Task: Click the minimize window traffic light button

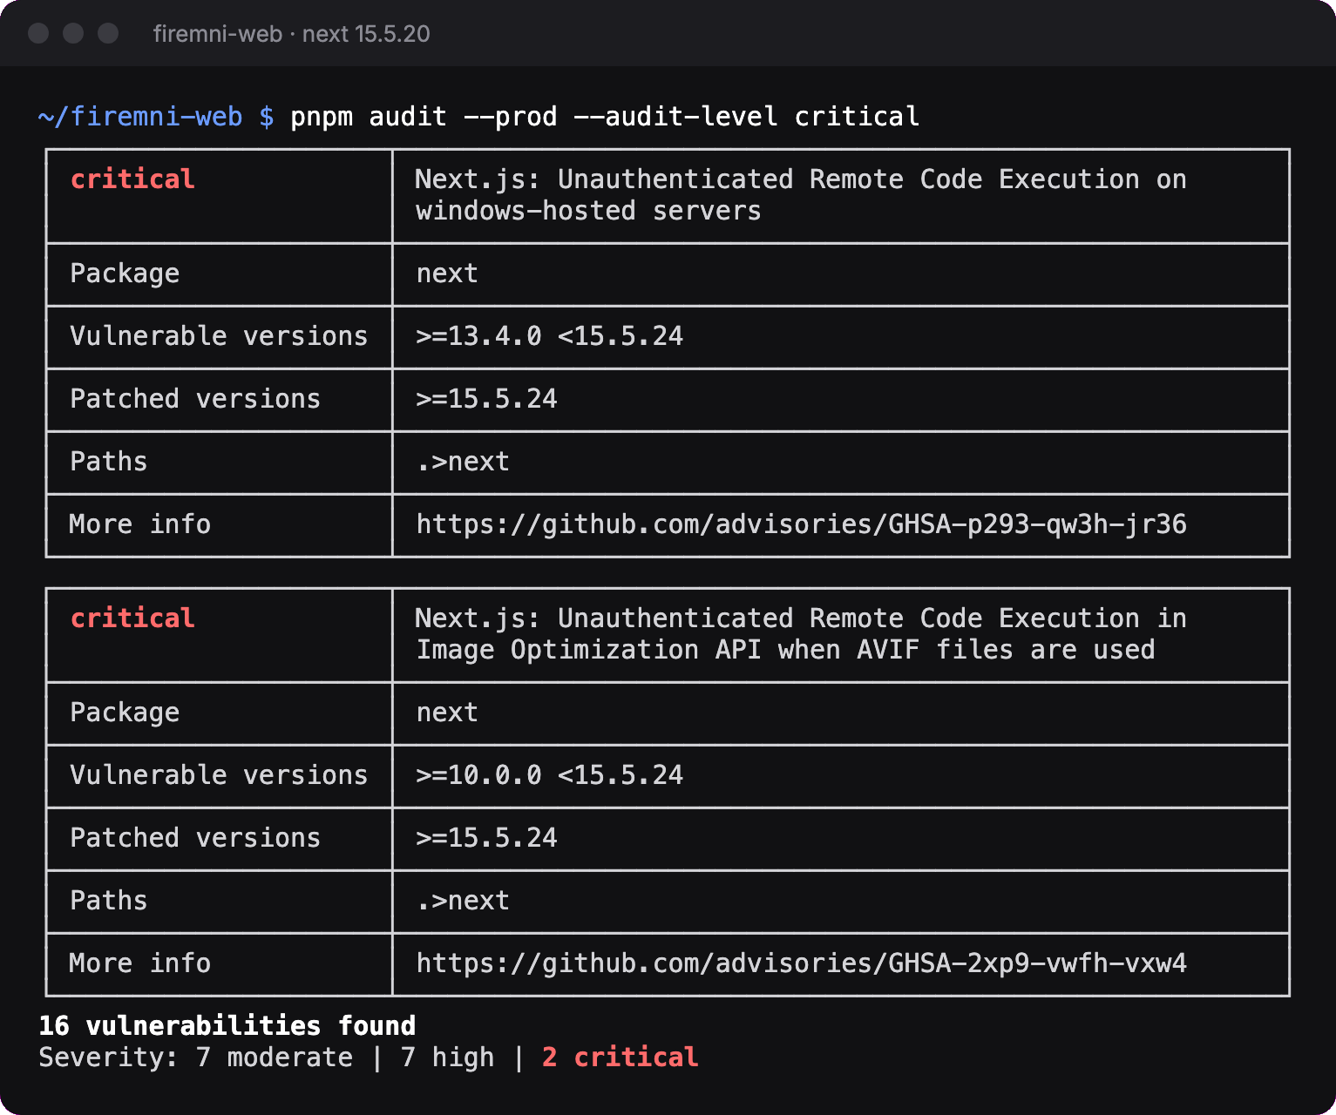Action: tap(73, 33)
